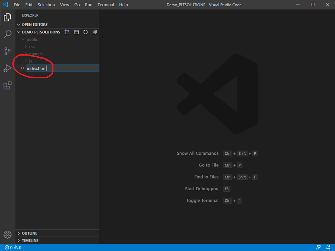
Task: Open the View menu
Action: (65, 5)
